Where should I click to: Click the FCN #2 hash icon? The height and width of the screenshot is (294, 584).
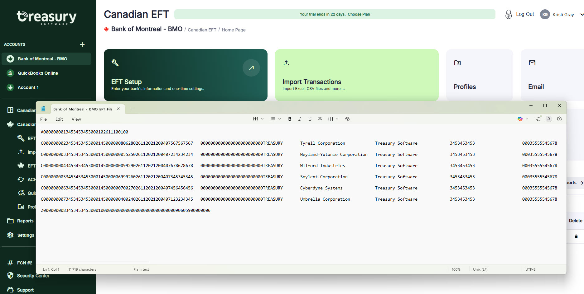tap(10, 263)
